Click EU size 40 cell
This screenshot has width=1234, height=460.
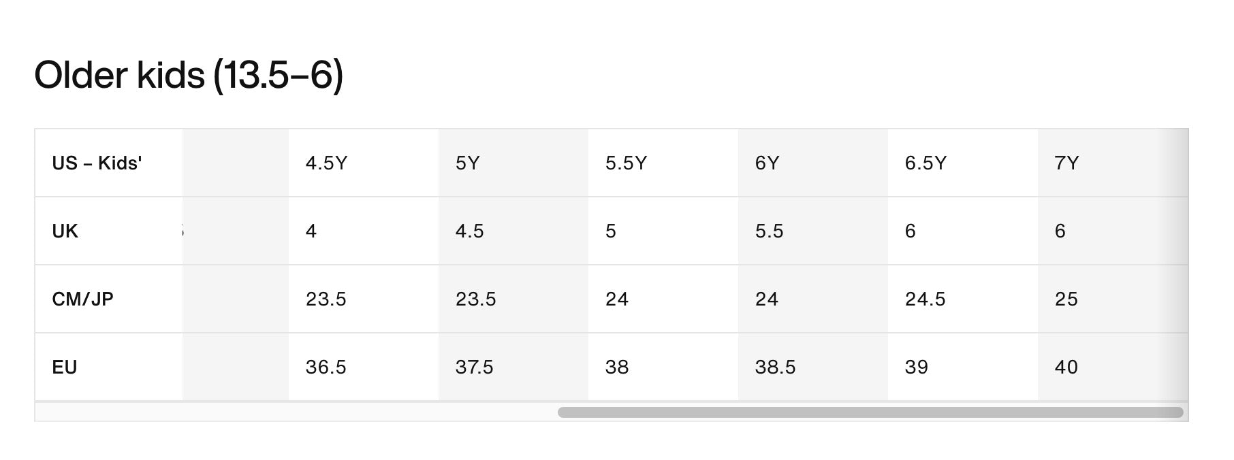(1066, 367)
